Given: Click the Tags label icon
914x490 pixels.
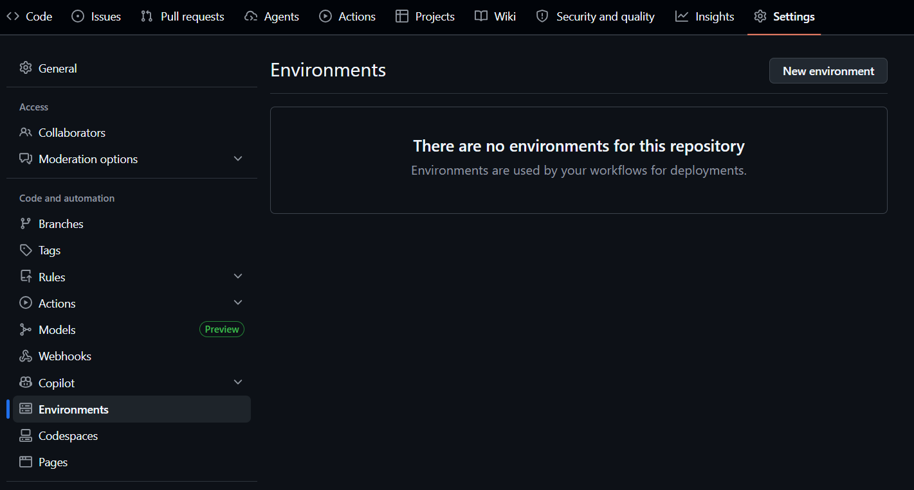Looking at the screenshot, I should click(26, 250).
